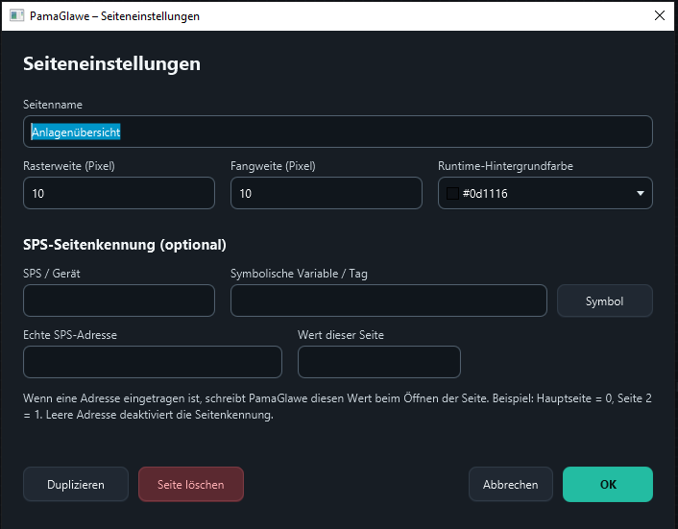Open the Symbol picker button
The width and height of the screenshot is (678, 529).
[604, 301]
